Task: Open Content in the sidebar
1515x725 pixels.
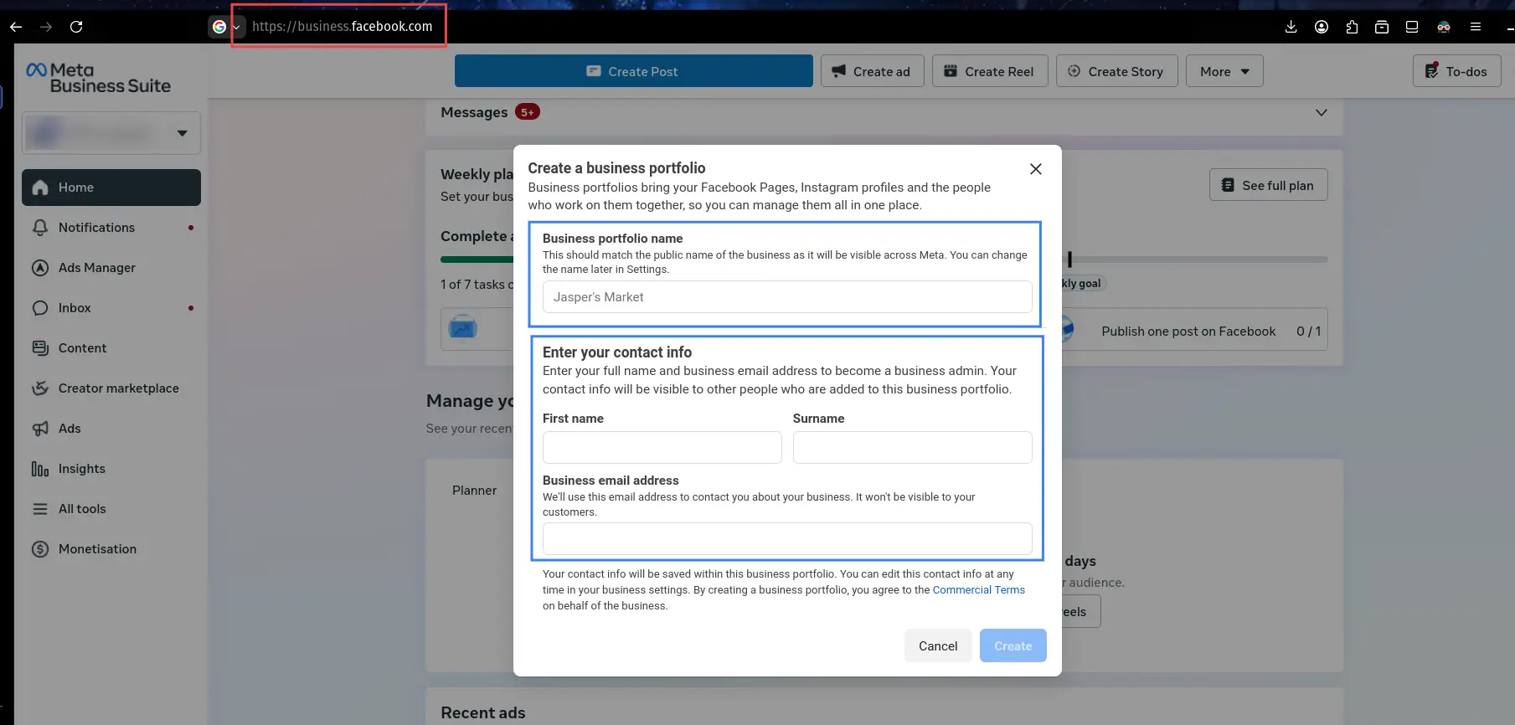Action: (111, 348)
